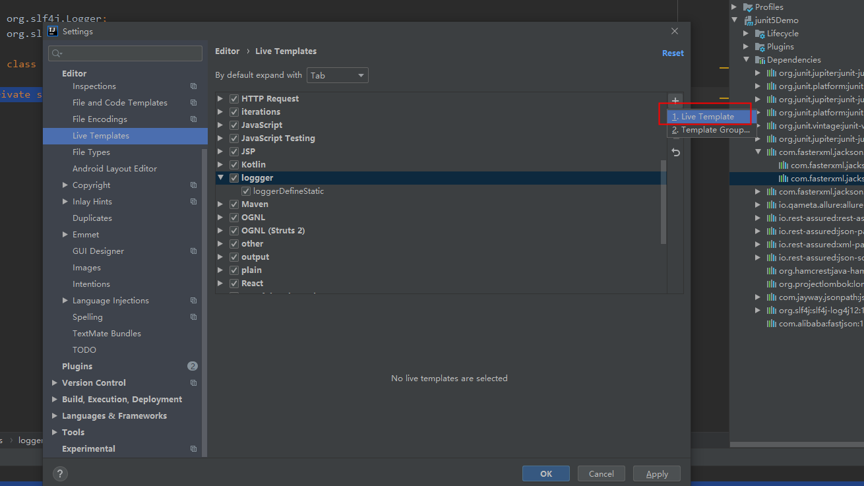864x486 pixels.
Task: Click the junit5Demo Maven module icon
Action: click(x=748, y=20)
